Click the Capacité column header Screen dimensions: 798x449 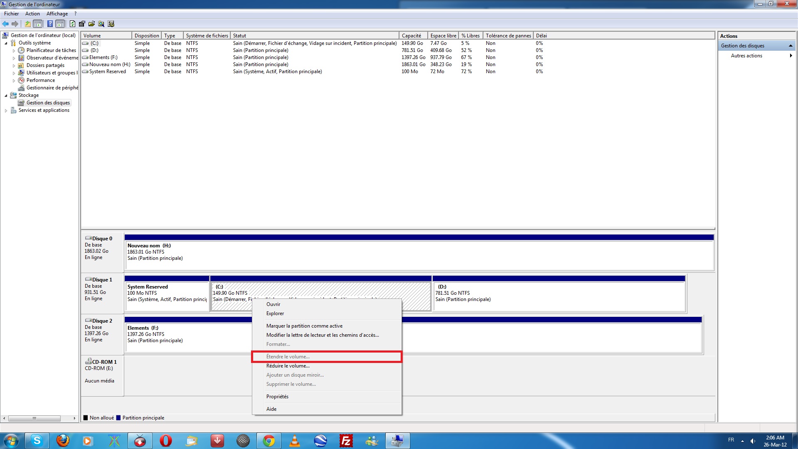point(411,36)
